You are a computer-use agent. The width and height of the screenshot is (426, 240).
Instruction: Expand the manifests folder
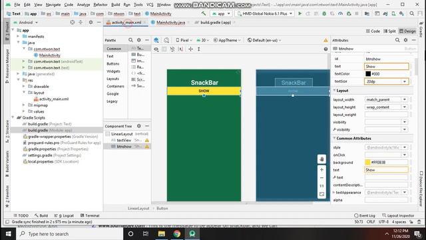(x=18, y=36)
